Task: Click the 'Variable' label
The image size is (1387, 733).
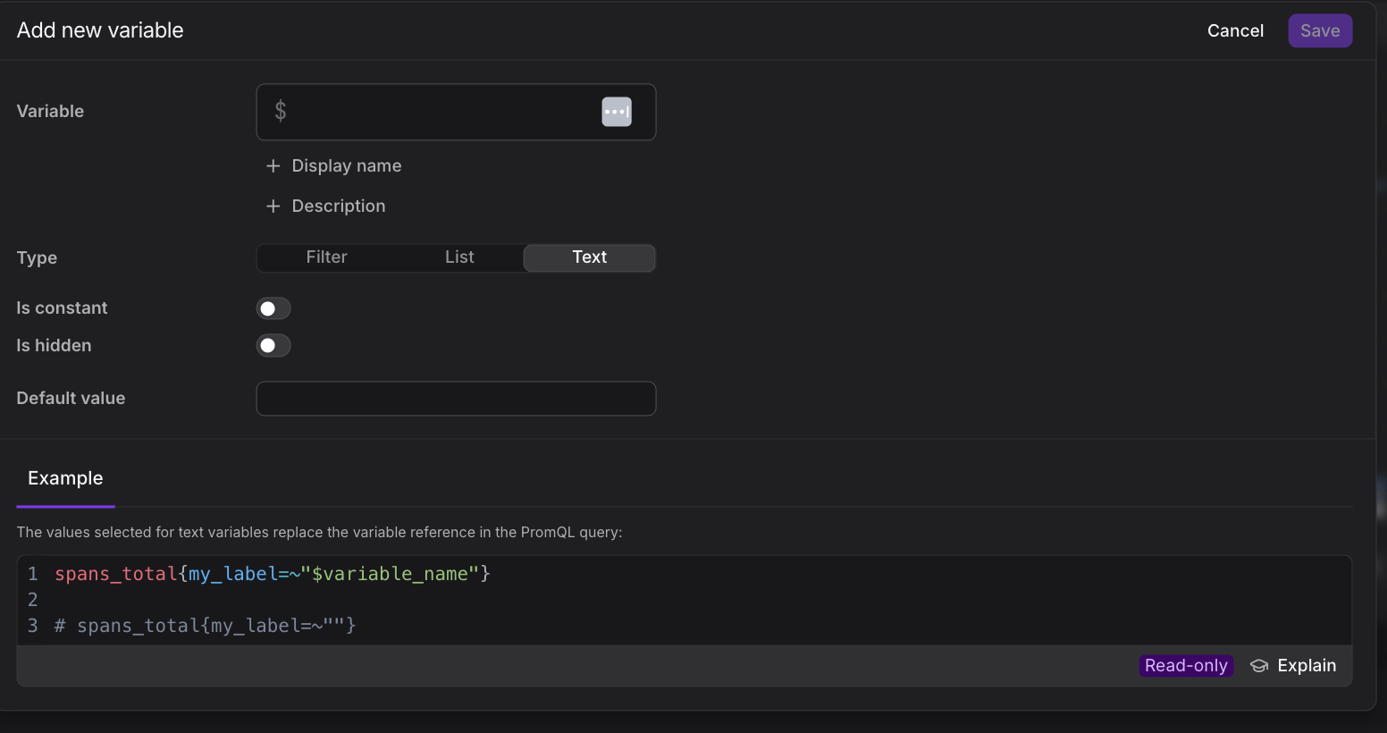Action: coord(50,112)
